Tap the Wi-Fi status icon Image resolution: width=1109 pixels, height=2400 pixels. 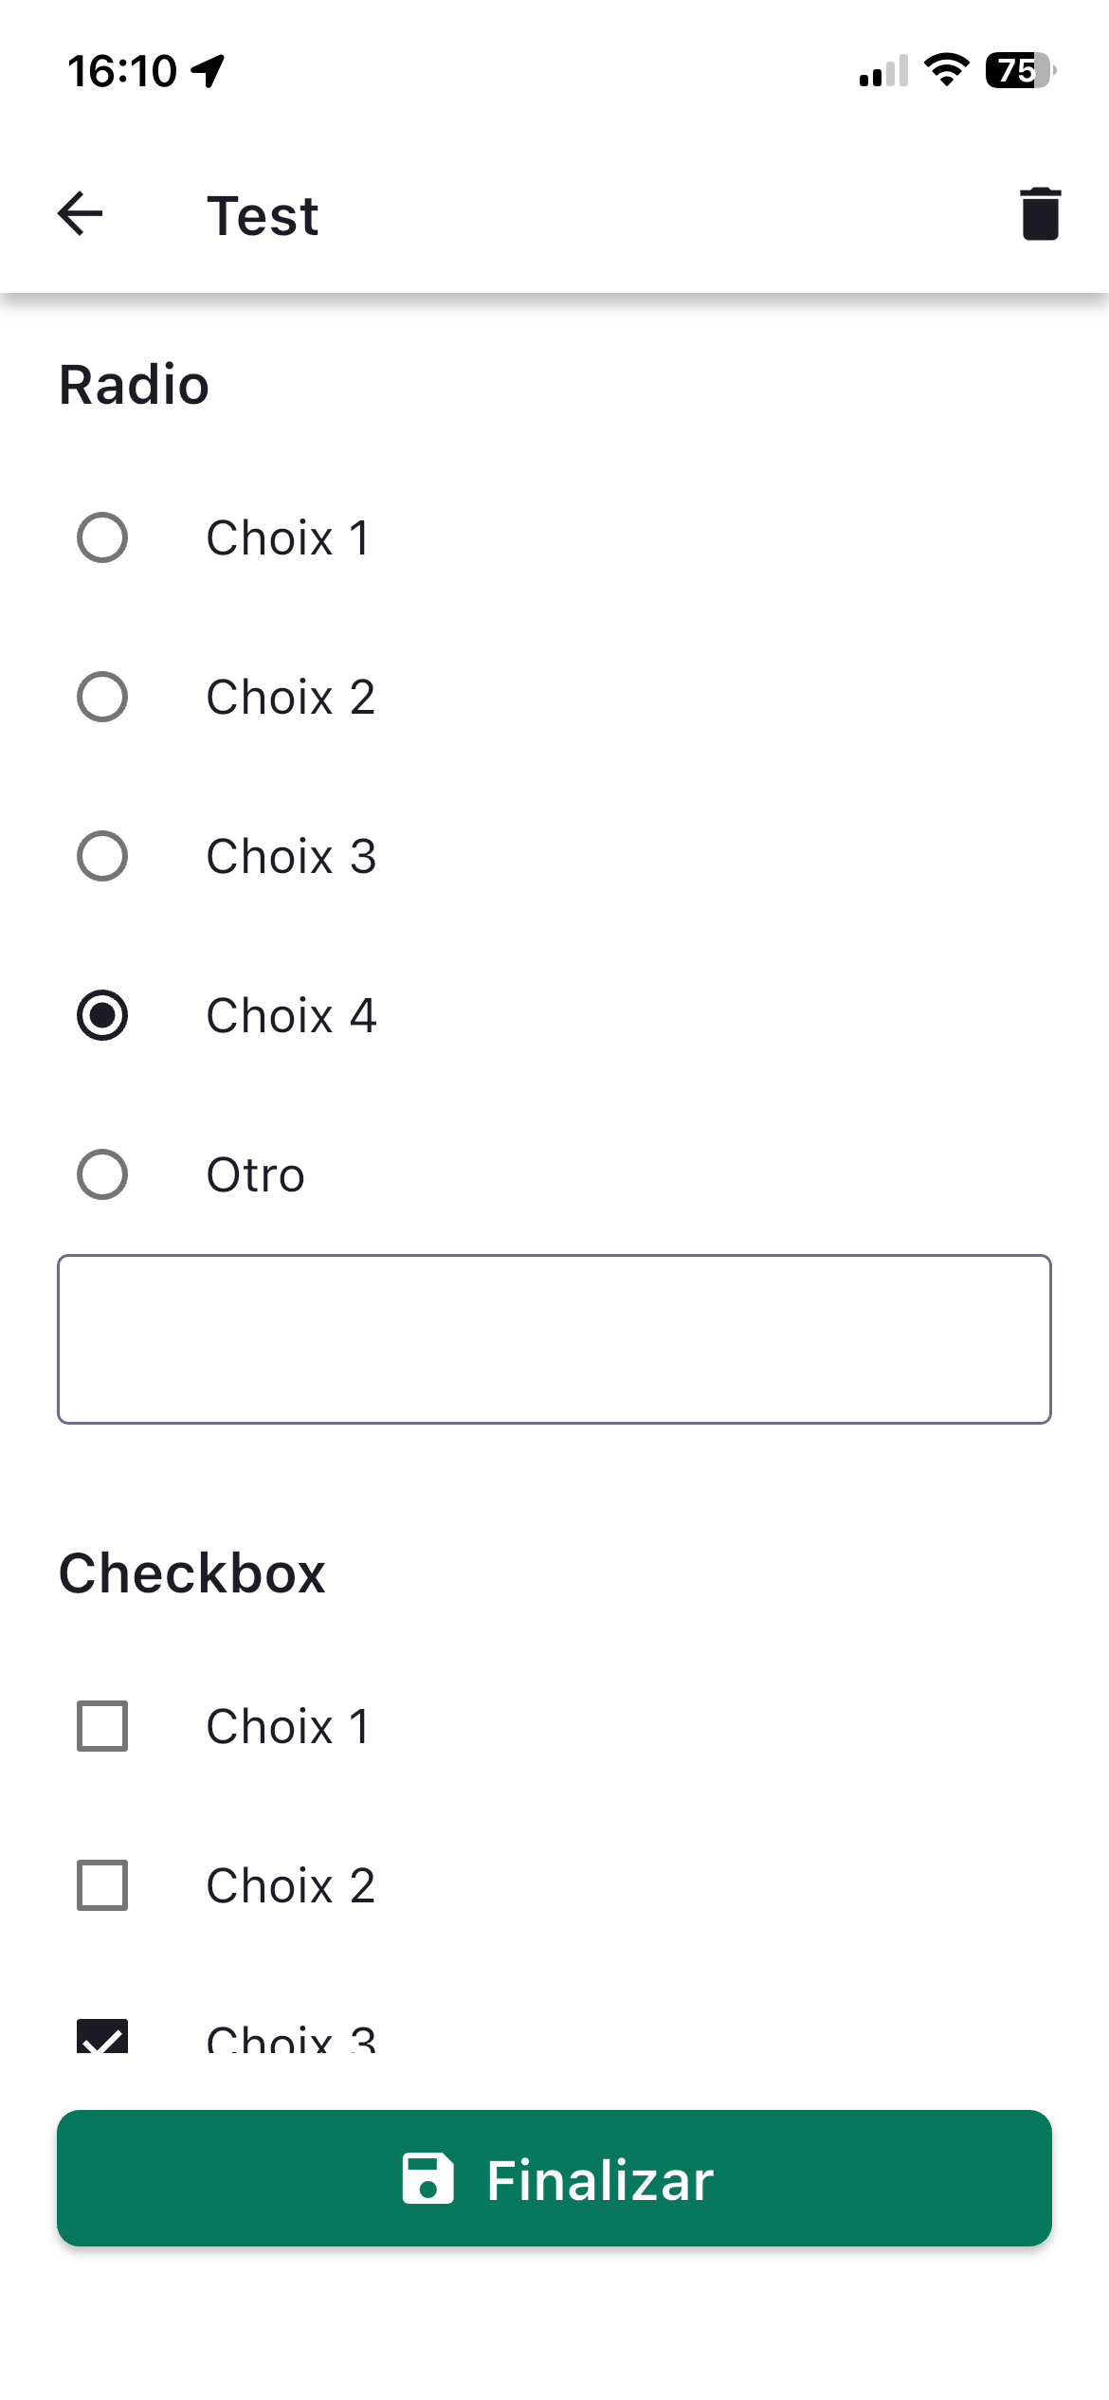pyautogui.click(x=946, y=70)
